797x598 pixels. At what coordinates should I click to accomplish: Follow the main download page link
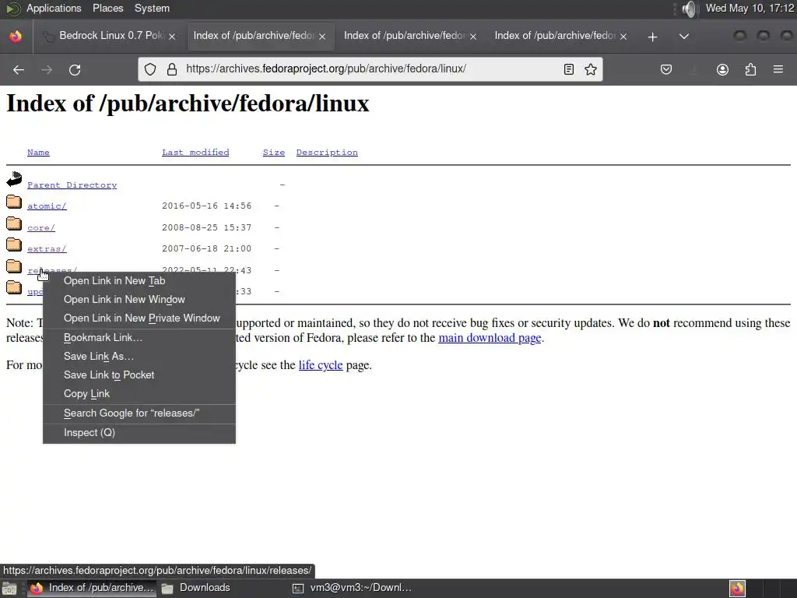click(x=490, y=338)
